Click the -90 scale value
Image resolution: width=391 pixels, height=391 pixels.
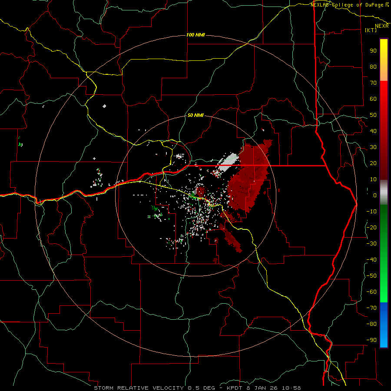[371, 340]
